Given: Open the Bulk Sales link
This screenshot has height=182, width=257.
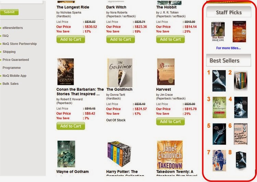Looking at the screenshot, I should click(x=11, y=83).
